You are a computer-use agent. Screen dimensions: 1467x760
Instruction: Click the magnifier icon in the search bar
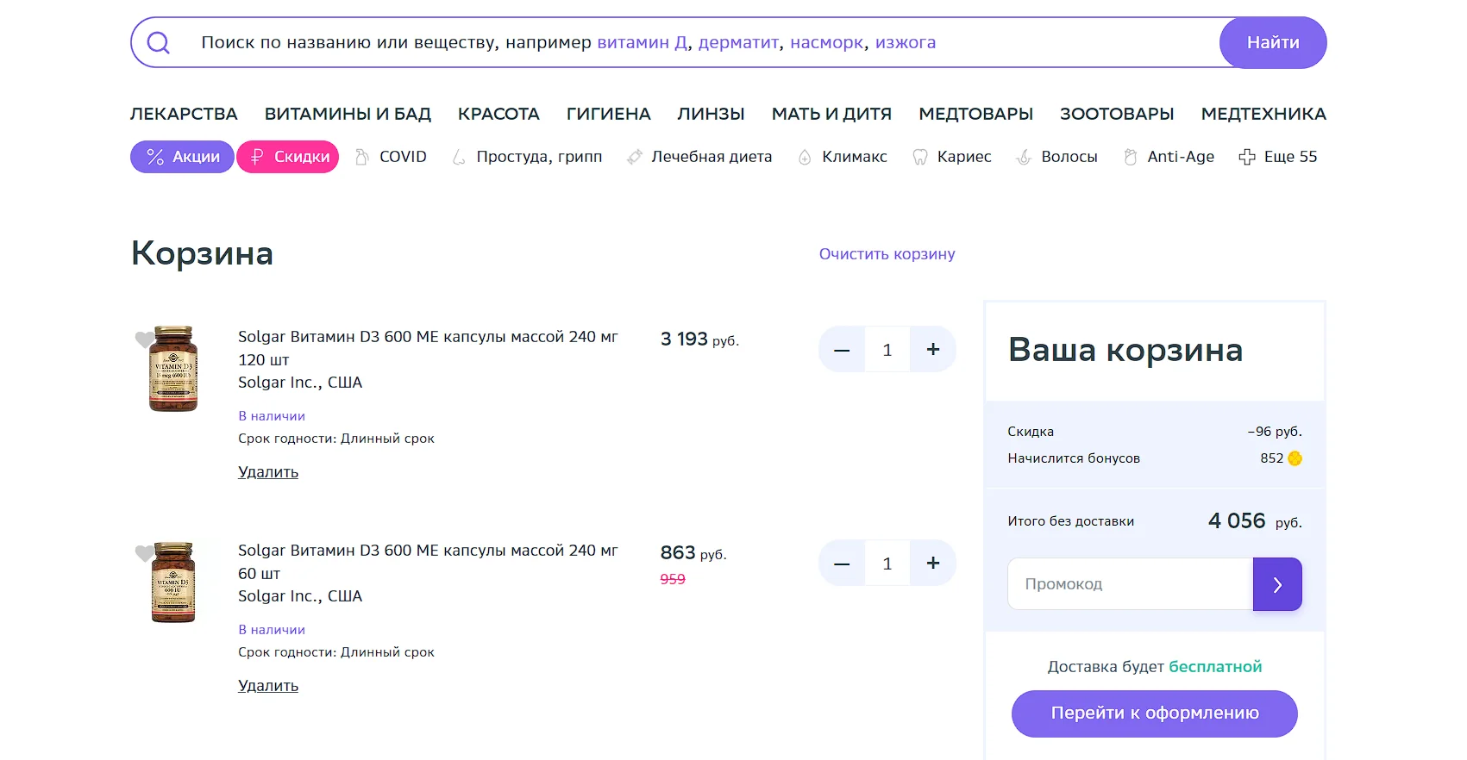[x=159, y=42]
